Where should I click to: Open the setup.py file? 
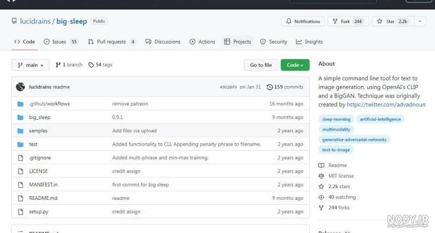click(x=39, y=212)
